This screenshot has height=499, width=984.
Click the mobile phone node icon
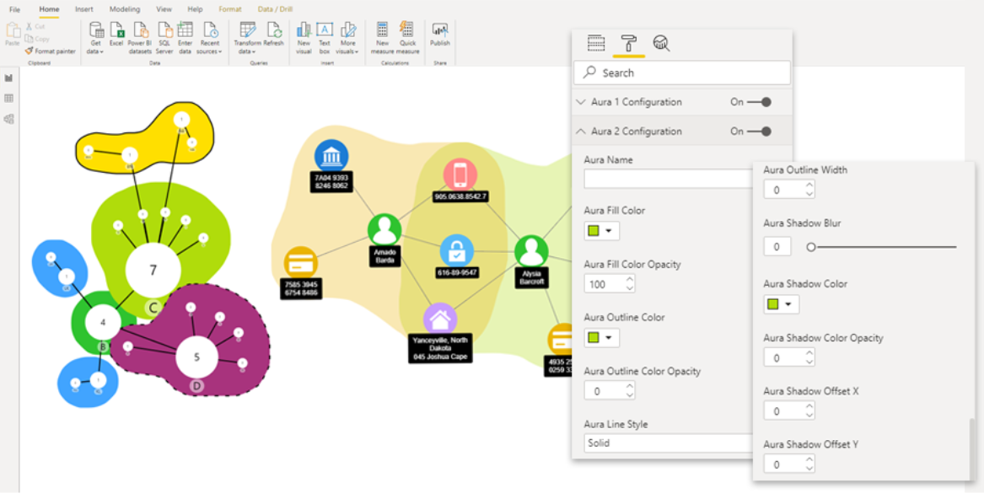(460, 174)
